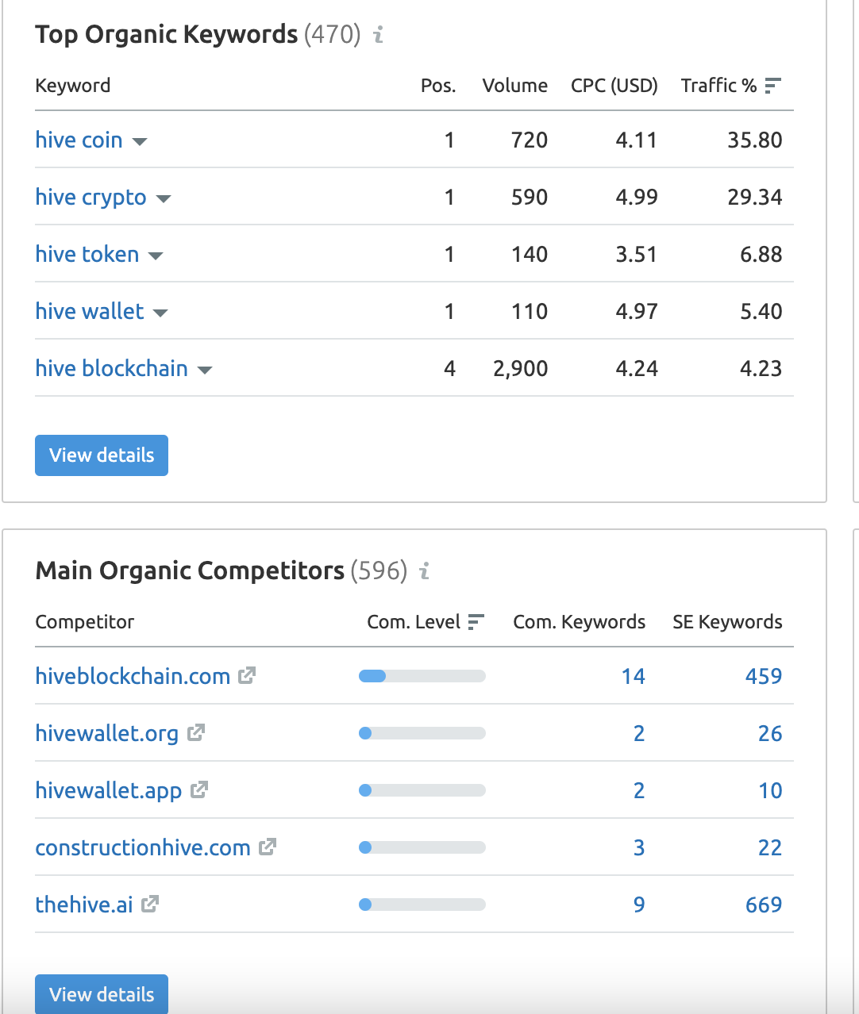The width and height of the screenshot is (859, 1014).
Task: Click common keywords value 3
Action: (639, 847)
